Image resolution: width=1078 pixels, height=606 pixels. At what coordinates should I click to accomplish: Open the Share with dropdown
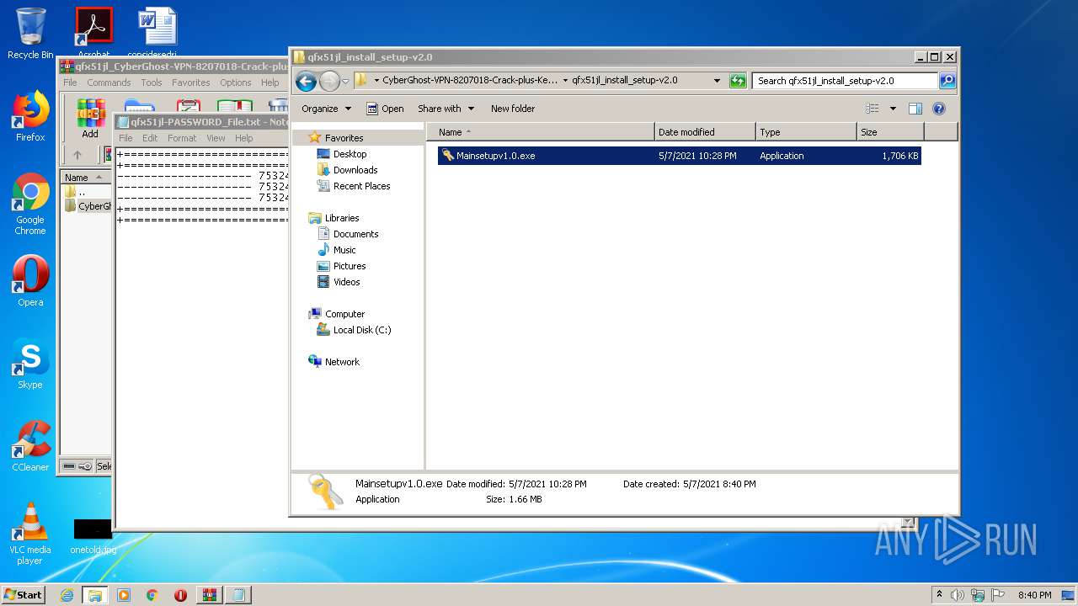coord(446,109)
